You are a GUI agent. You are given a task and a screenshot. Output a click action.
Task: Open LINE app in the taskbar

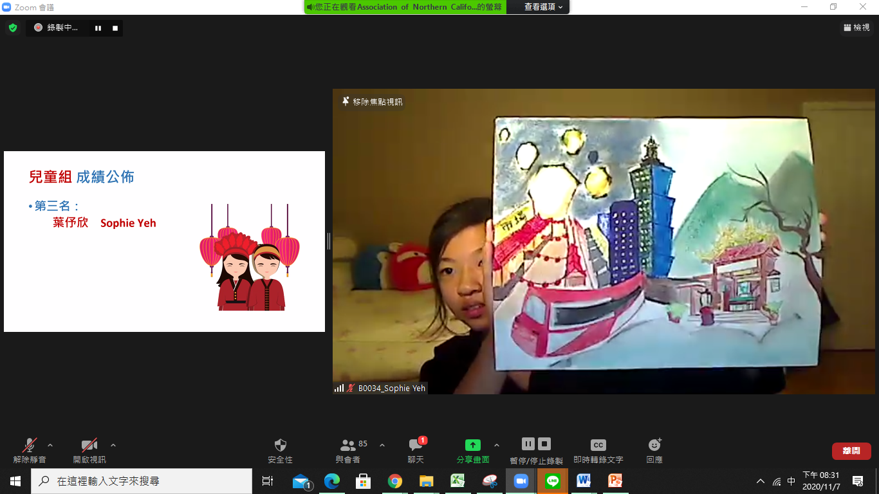[552, 481]
